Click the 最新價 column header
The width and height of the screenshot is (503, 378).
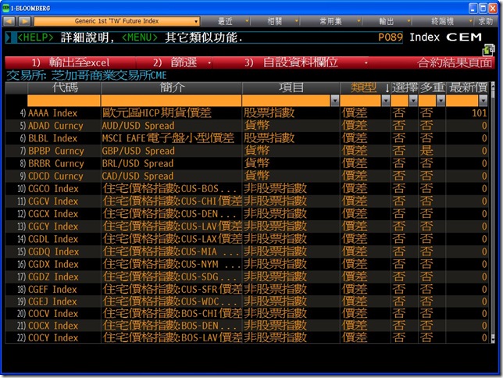pos(467,87)
